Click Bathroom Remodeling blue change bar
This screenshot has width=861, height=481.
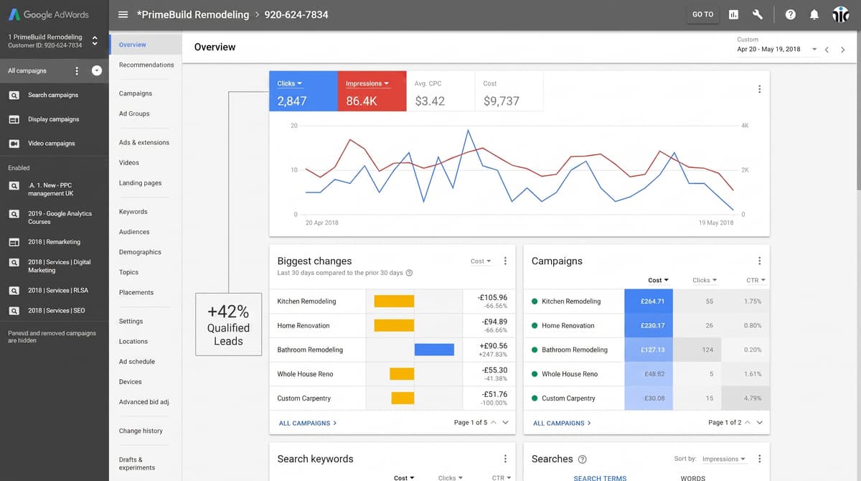(434, 350)
